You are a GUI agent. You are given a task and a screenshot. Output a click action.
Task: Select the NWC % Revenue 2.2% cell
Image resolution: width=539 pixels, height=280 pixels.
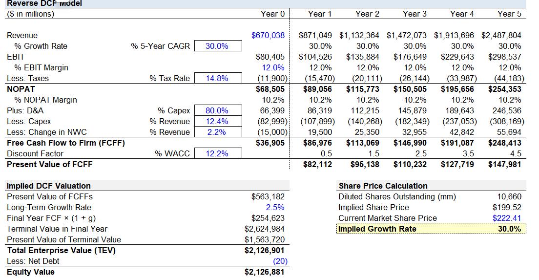[218, 132]
